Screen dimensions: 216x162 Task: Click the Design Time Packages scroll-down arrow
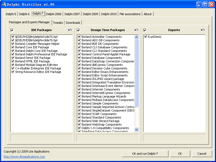(136, 130)
